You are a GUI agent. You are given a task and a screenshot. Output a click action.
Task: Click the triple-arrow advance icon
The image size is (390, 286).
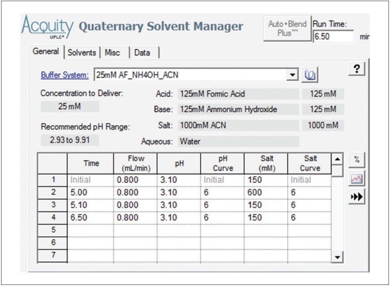(357, 197)
